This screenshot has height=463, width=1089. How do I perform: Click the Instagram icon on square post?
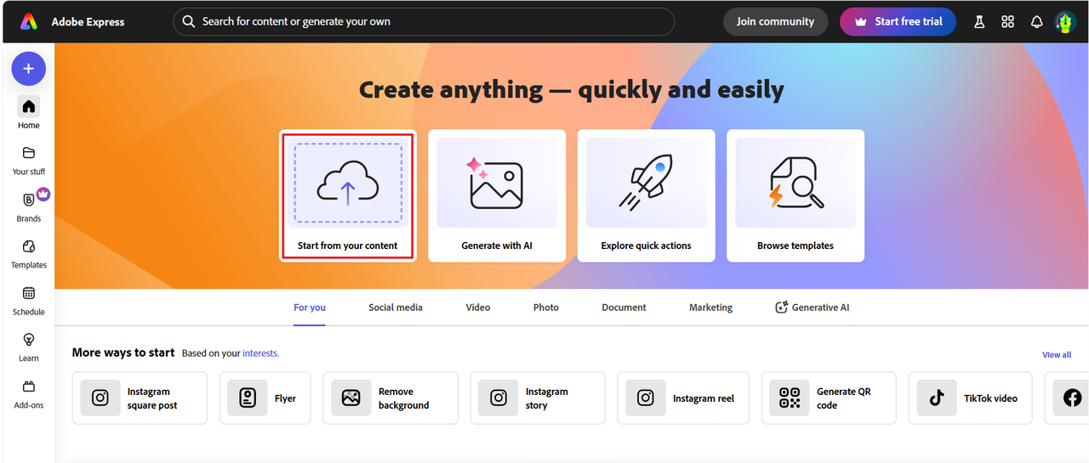tap(100, 398)
